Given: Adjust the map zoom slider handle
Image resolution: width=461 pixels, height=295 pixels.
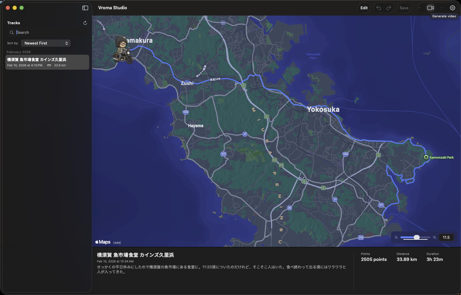Looking at the screenshot, I should 416,237.
